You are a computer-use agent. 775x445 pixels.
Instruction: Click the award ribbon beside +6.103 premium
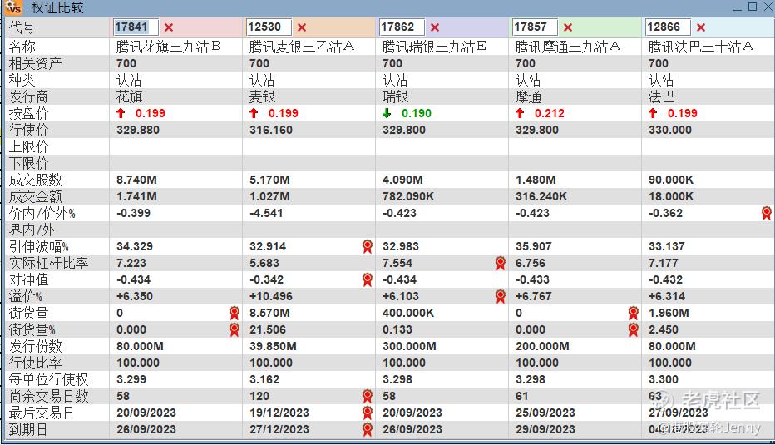point(501,296)
